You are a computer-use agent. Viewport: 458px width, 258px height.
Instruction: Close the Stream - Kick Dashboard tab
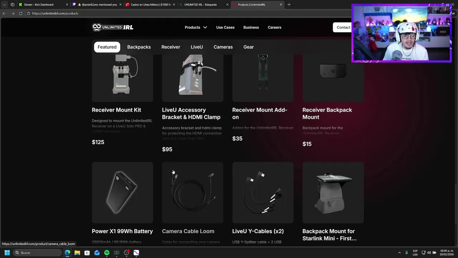click(67, 5)
